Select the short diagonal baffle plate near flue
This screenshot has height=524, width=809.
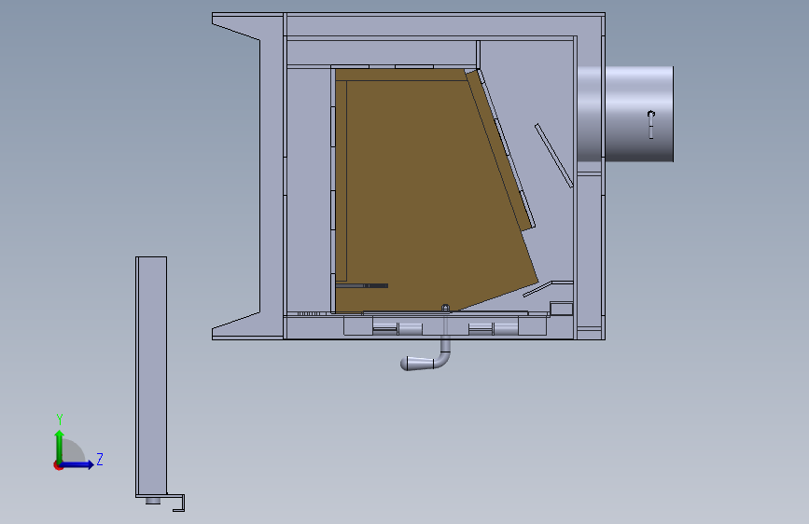[x=553, y=156]
